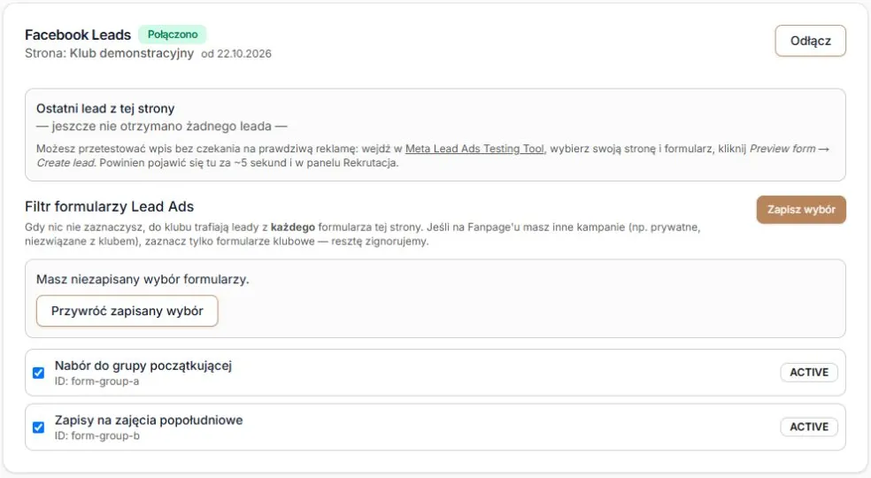This screenshot has height=478, width=871.
Task: Click Zapisy na zajęcia popołudniowe form name
Action: coord(149,420)
